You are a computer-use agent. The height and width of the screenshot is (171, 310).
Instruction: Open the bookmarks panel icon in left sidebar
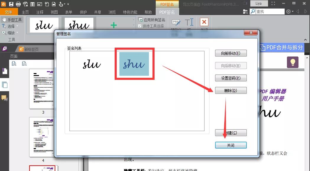[x=4, y=71]
